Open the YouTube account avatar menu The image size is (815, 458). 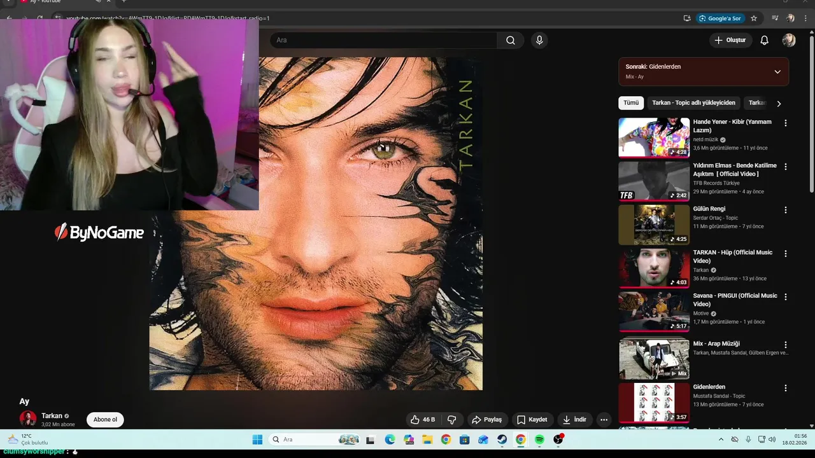pyautogui.click(x=789, y=40)
